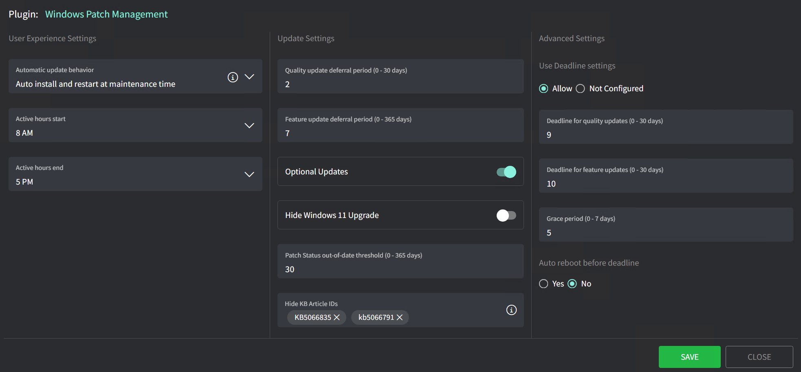Click info icon beside Automatic update behavior
The width and height of the screenshot is (801, 372).
pyautogui.click(x=233, y=77)
